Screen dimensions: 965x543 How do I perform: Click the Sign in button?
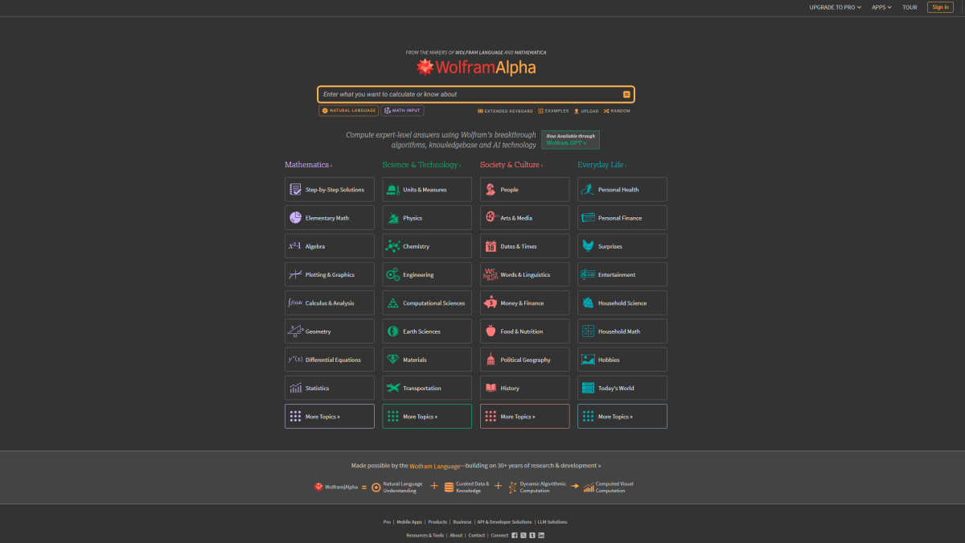pos(940,7)
